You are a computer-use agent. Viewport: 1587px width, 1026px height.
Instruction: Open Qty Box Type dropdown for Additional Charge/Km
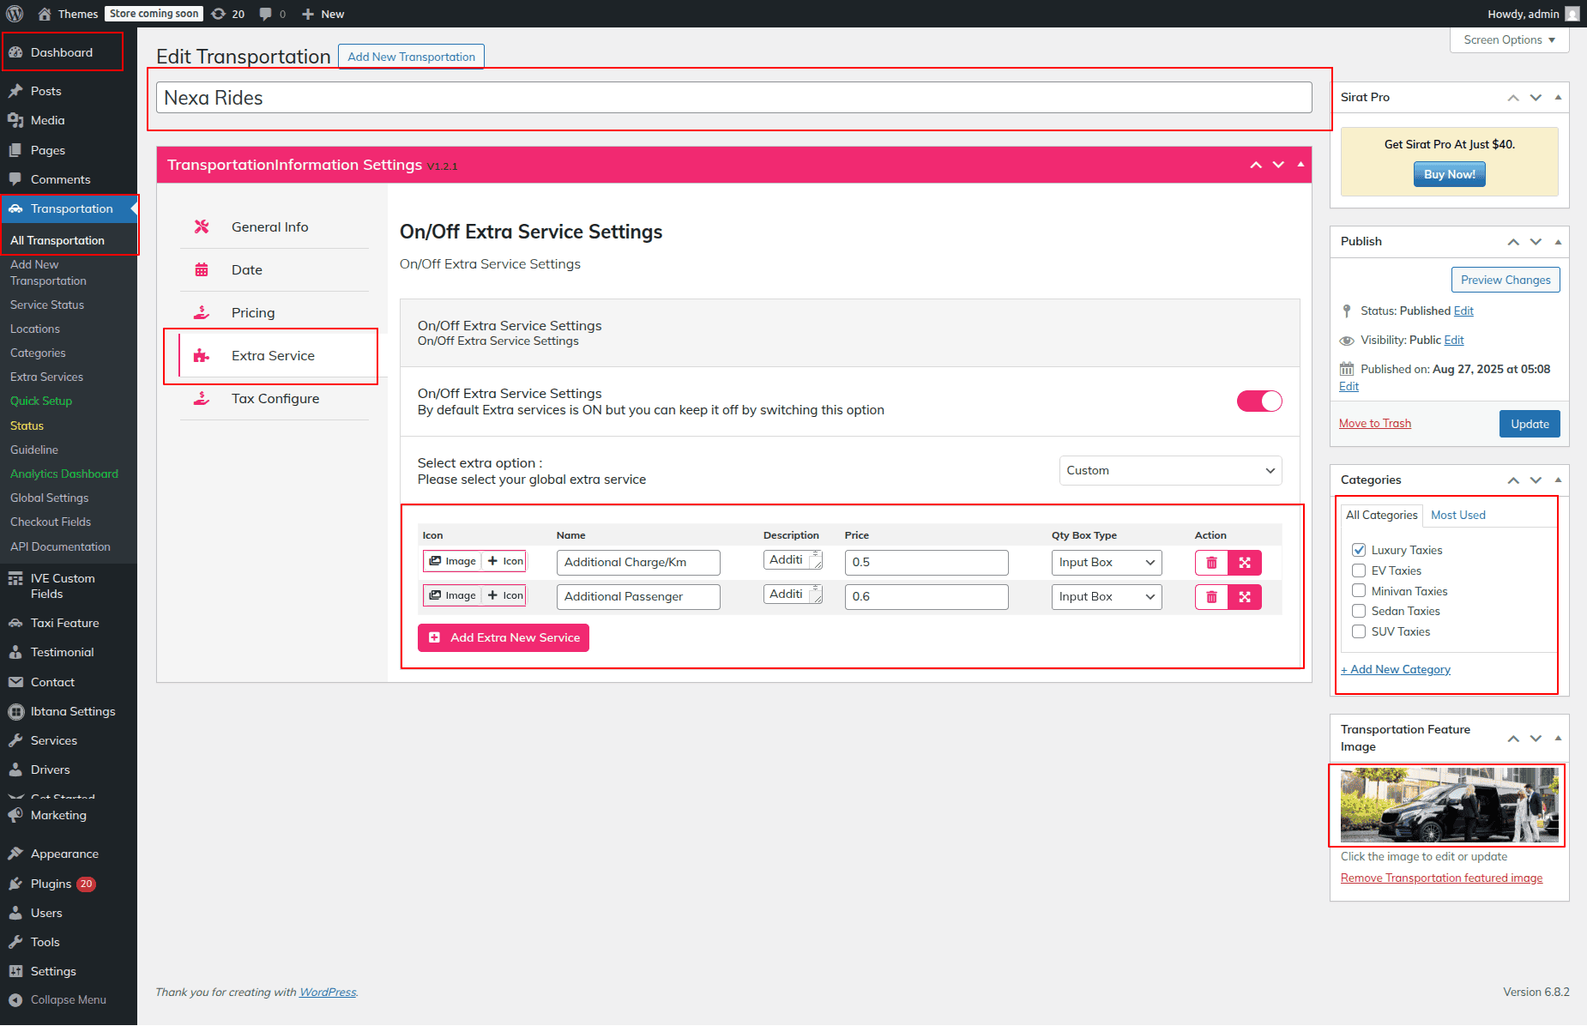pyautogui.click(x=1106, y=563)
